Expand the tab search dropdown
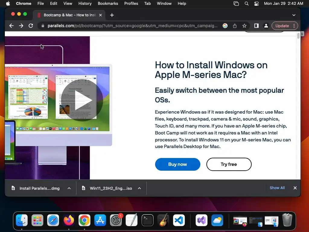The height and width of the screenshot is (232, 309). (294, 15)
